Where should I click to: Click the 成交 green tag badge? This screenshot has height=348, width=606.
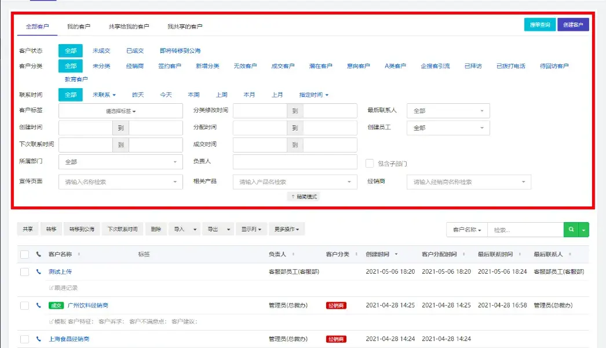point(56,306)
